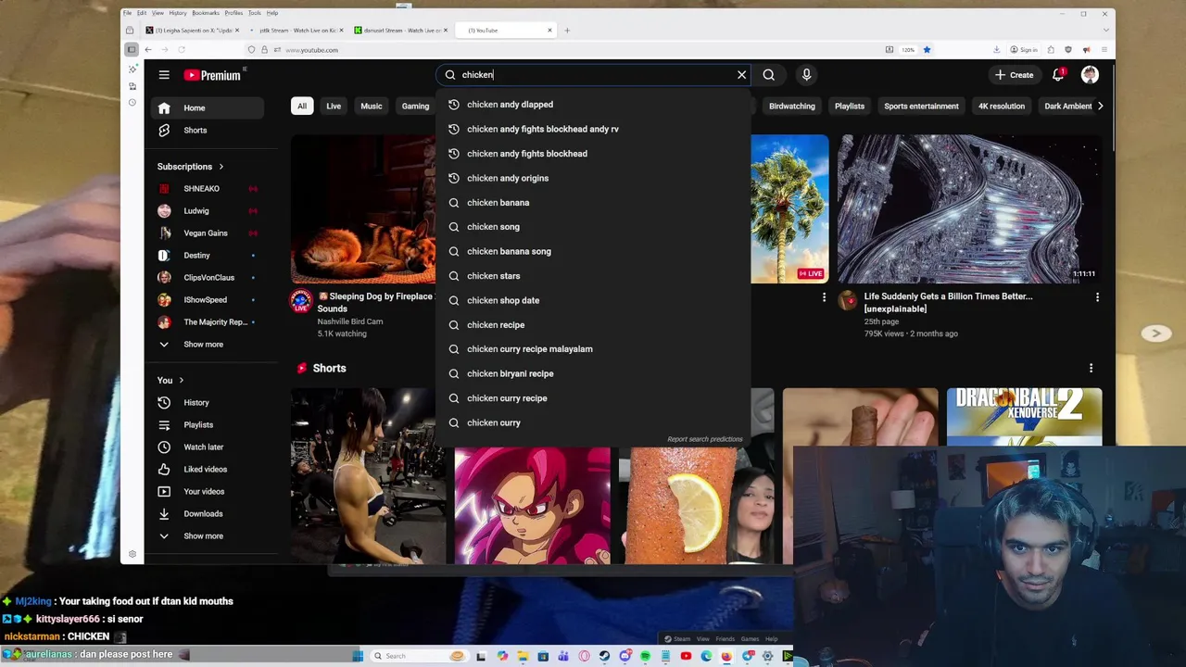The height and width of the screenshot is (667, 1186).
Task: Open options for Life Suddenly Gets Better video
Action: click(1097, 298)
